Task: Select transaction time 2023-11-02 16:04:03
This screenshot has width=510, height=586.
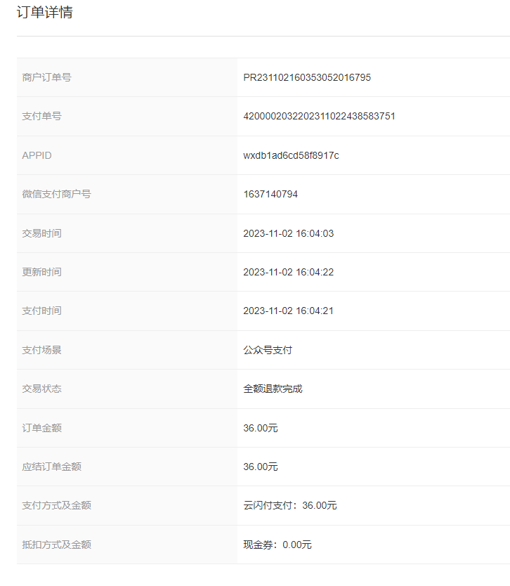Action: click(x=289, y=233)
